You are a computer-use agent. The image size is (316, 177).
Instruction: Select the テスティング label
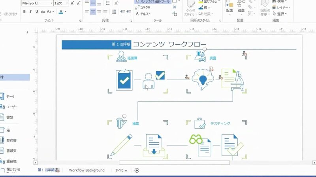220,124
